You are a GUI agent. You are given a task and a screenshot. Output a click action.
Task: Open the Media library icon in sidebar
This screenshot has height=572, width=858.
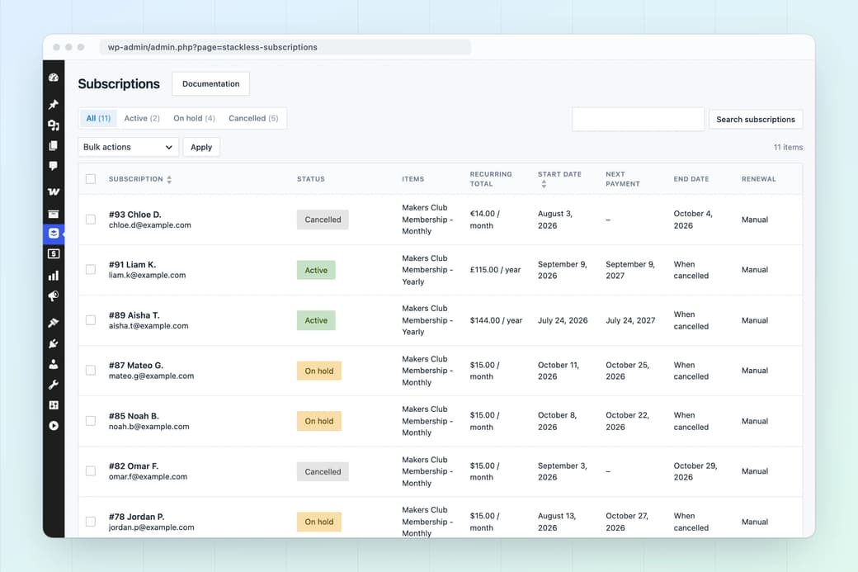tap(53, 125)
